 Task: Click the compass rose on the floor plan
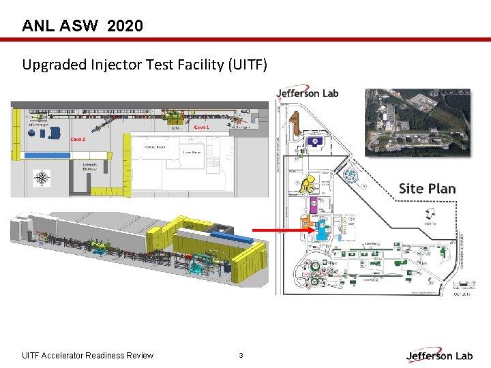tap(42, 178)
